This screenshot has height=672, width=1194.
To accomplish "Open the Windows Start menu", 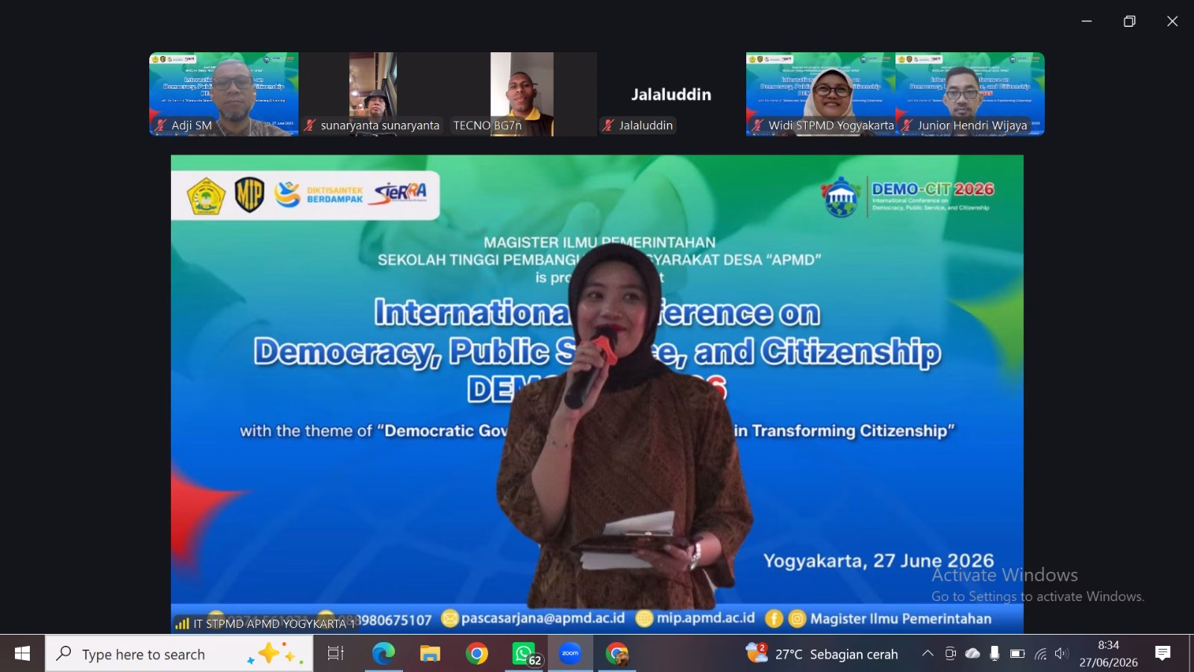I will pyautogui.click(x=22, y=654).
